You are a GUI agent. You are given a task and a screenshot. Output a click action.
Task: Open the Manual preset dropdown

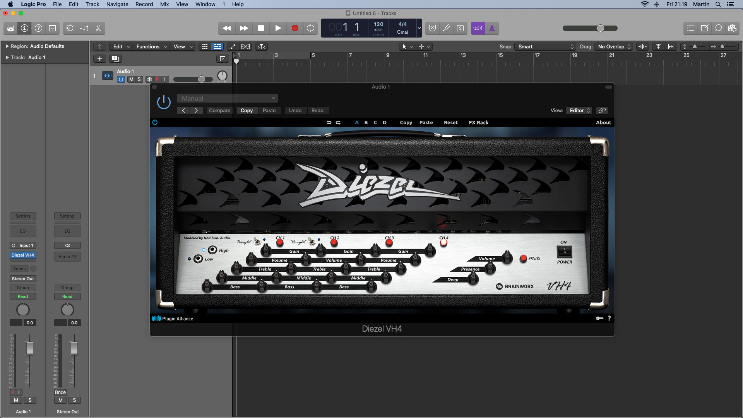[x=228, y=98]
